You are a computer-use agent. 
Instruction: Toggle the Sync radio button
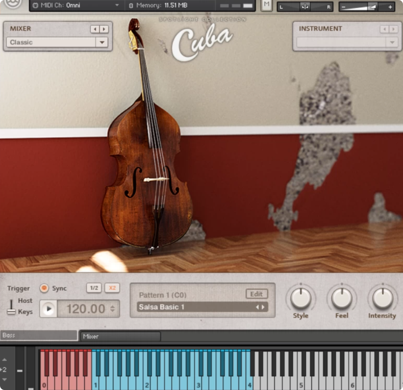44,288
